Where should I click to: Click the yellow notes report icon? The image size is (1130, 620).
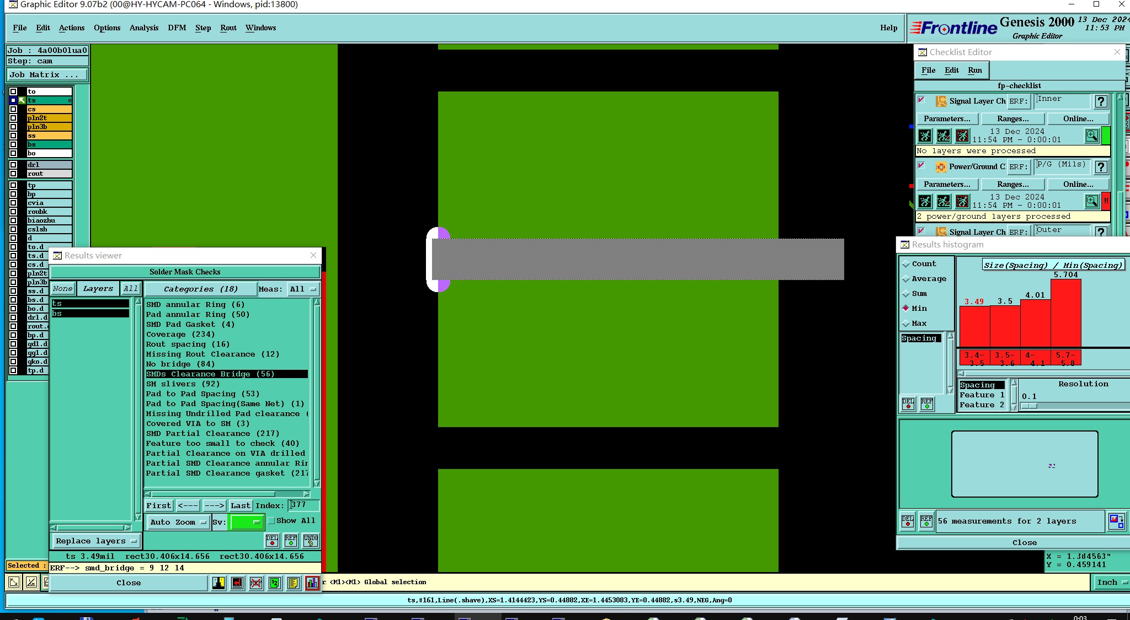click(x=293, y=583)
